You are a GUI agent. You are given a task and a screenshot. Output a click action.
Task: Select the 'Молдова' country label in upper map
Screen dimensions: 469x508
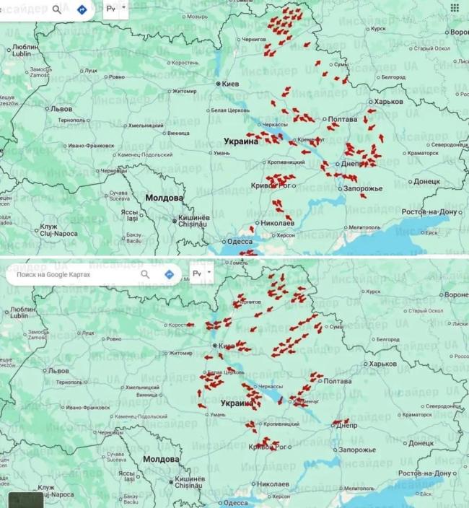165,198
